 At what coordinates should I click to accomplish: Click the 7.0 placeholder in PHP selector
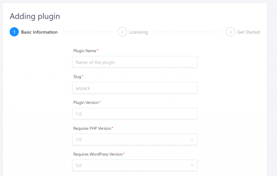tap(79, 140)
